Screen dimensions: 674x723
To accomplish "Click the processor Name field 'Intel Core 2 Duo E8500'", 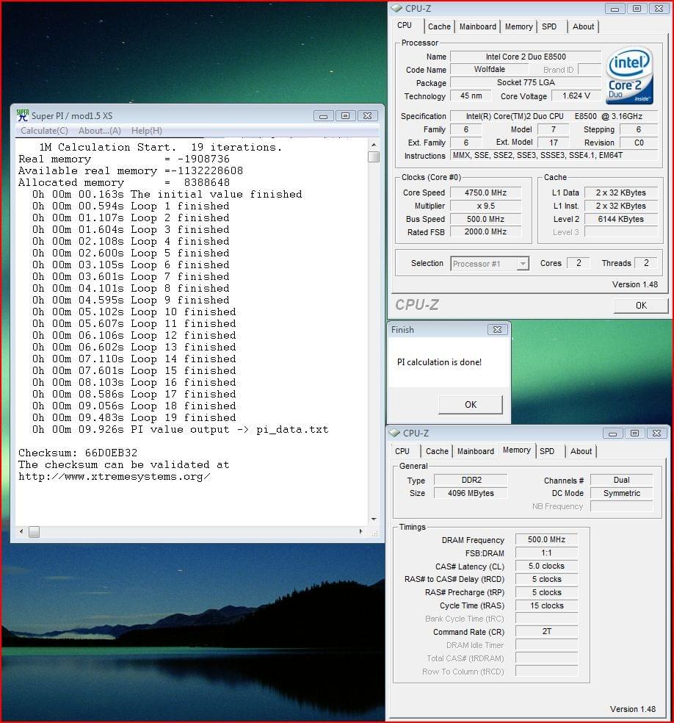I will [526, 57].
